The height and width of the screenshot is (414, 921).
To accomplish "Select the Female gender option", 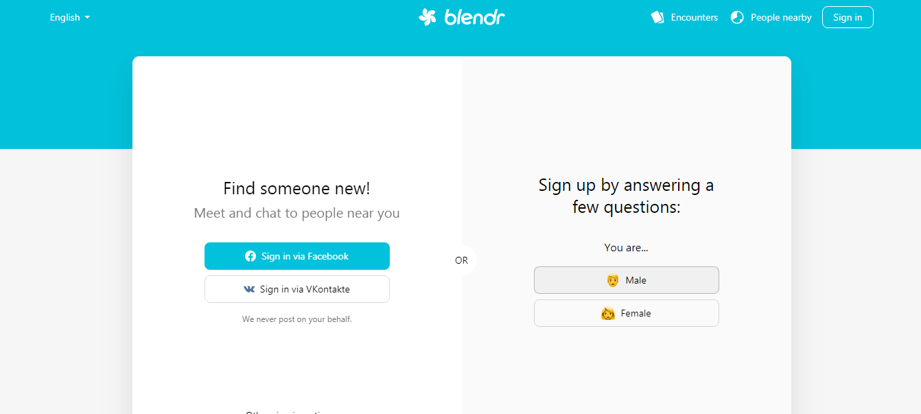I will coord(626,312).
